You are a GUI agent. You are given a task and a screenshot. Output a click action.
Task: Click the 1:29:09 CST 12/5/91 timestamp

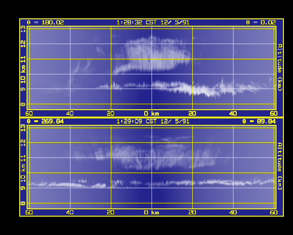[x=153, y=122]
